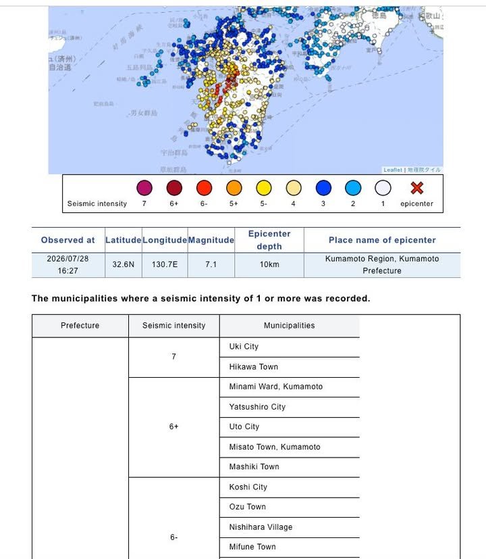Click the red X epicenter legend icon

[x=416, y=188]
